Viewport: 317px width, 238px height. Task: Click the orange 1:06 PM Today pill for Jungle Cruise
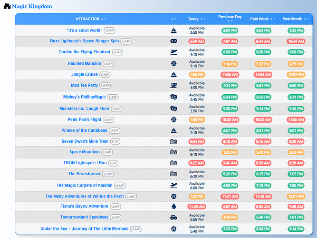tap(197, 75)
